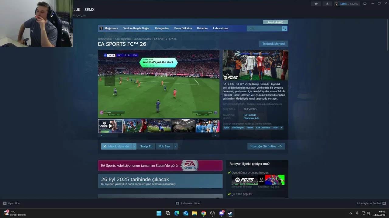Expand the Semx account dropdown
The image size is (389, 218).
pos(349,4)
